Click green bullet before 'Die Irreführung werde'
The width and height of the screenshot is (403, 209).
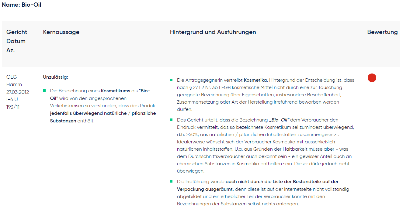point(171,182)
